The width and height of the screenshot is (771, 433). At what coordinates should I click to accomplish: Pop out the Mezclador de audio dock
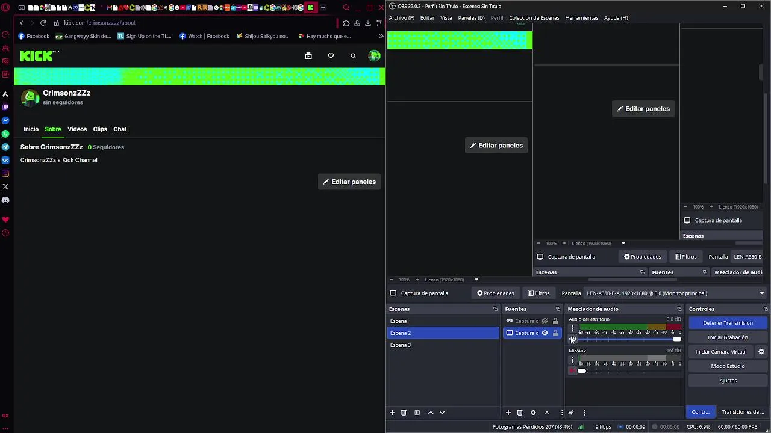pos(679,309)
